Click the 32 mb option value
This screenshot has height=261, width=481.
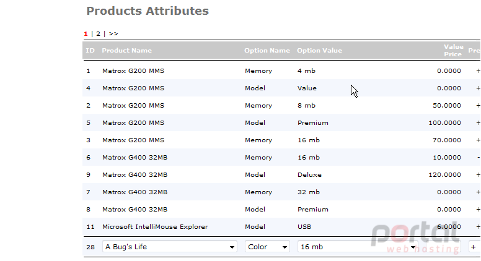tap(309, 192)
